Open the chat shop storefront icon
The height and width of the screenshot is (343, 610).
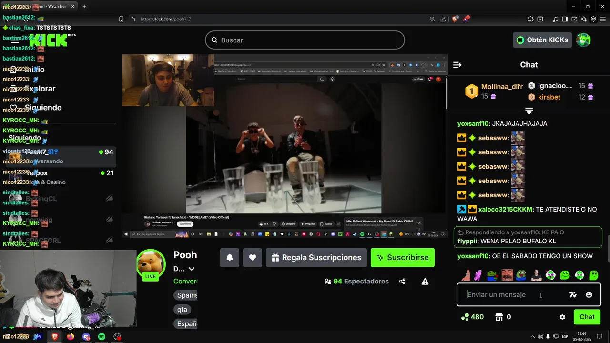coord(499,317)
